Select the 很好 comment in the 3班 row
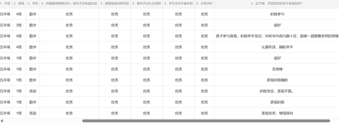Image resolution: width=339 pixels, height=123 pixels. pyautogui.click(x=277, y=25)
